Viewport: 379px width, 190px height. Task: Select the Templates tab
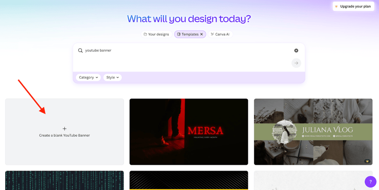188,35
